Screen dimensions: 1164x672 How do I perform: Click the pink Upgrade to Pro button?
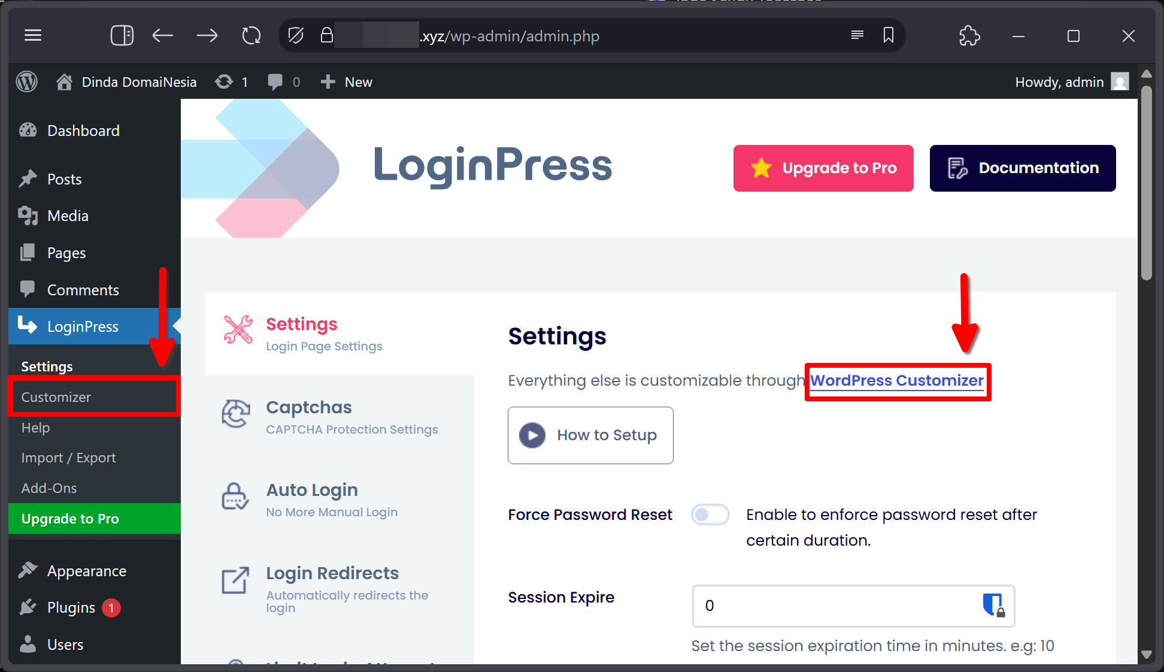pyautogui.click(x=823, y=168)
